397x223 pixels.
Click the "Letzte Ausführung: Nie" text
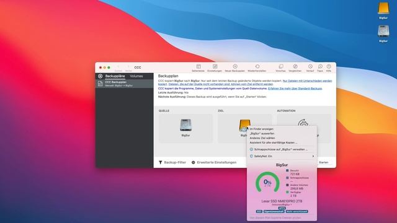click(173, 93)
